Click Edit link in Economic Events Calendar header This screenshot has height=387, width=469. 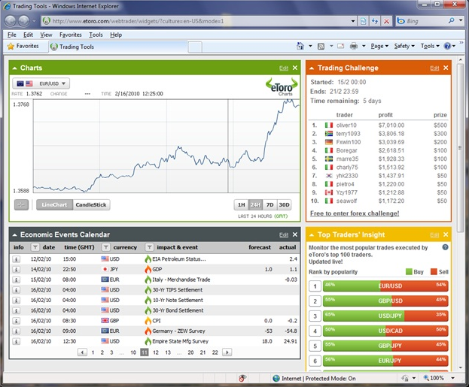click(284, 234)
